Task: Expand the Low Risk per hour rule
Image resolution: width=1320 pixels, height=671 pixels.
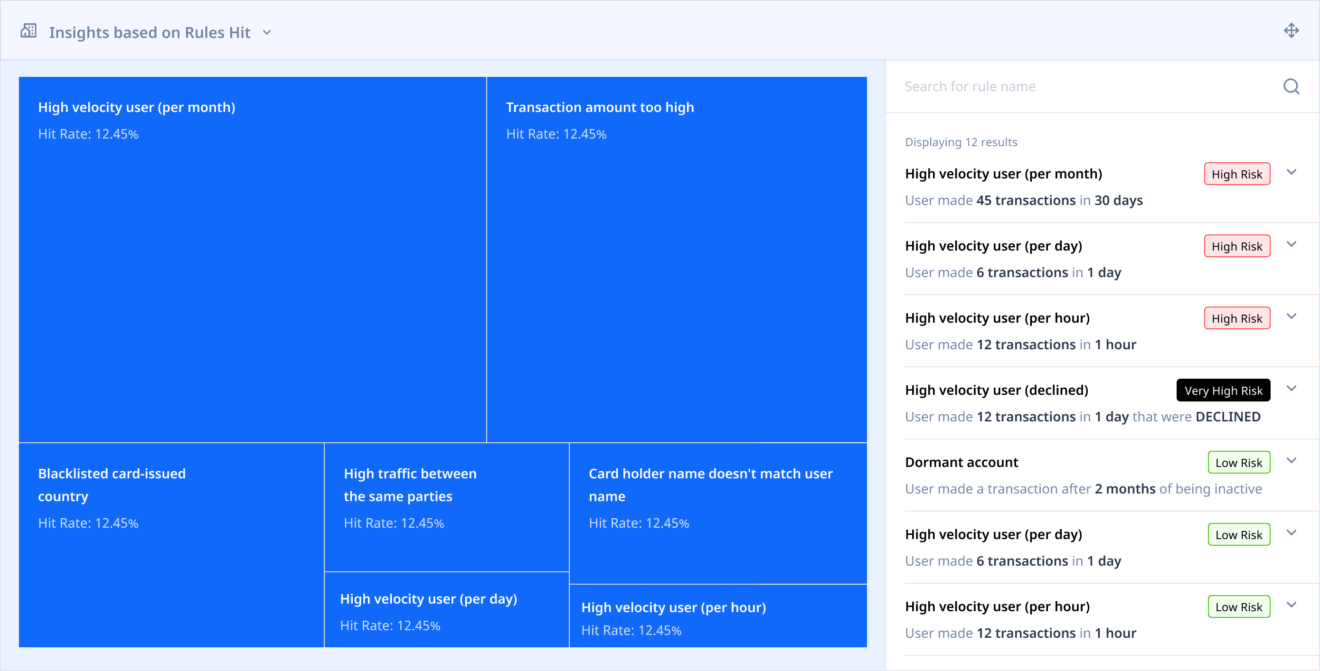Action: click(x=1292, y=605)
